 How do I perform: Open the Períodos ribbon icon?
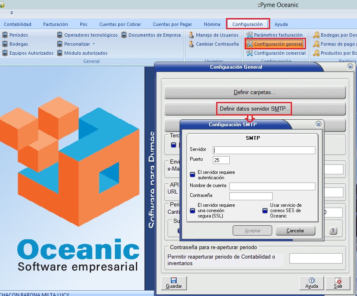[x=5, y=35]
